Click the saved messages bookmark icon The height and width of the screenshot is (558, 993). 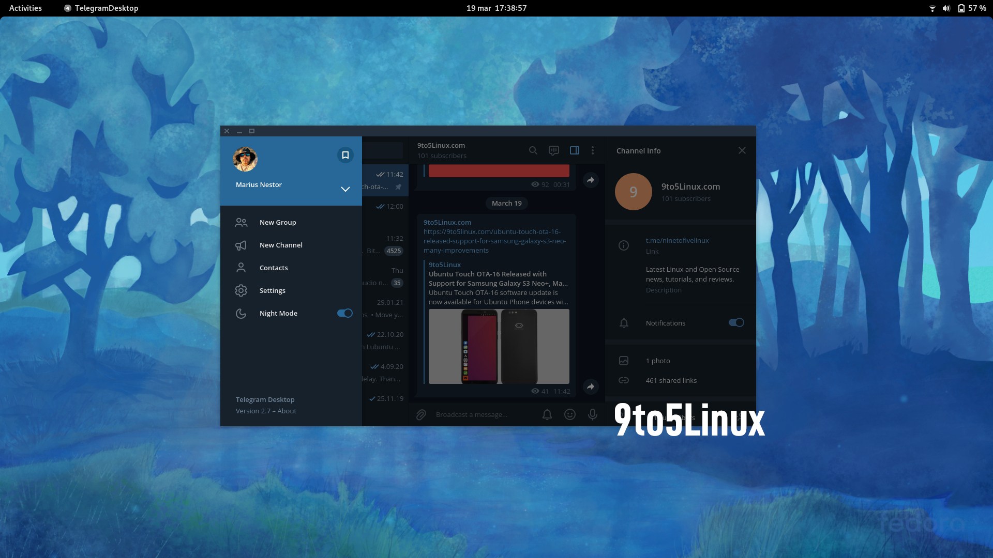point(345,155)
